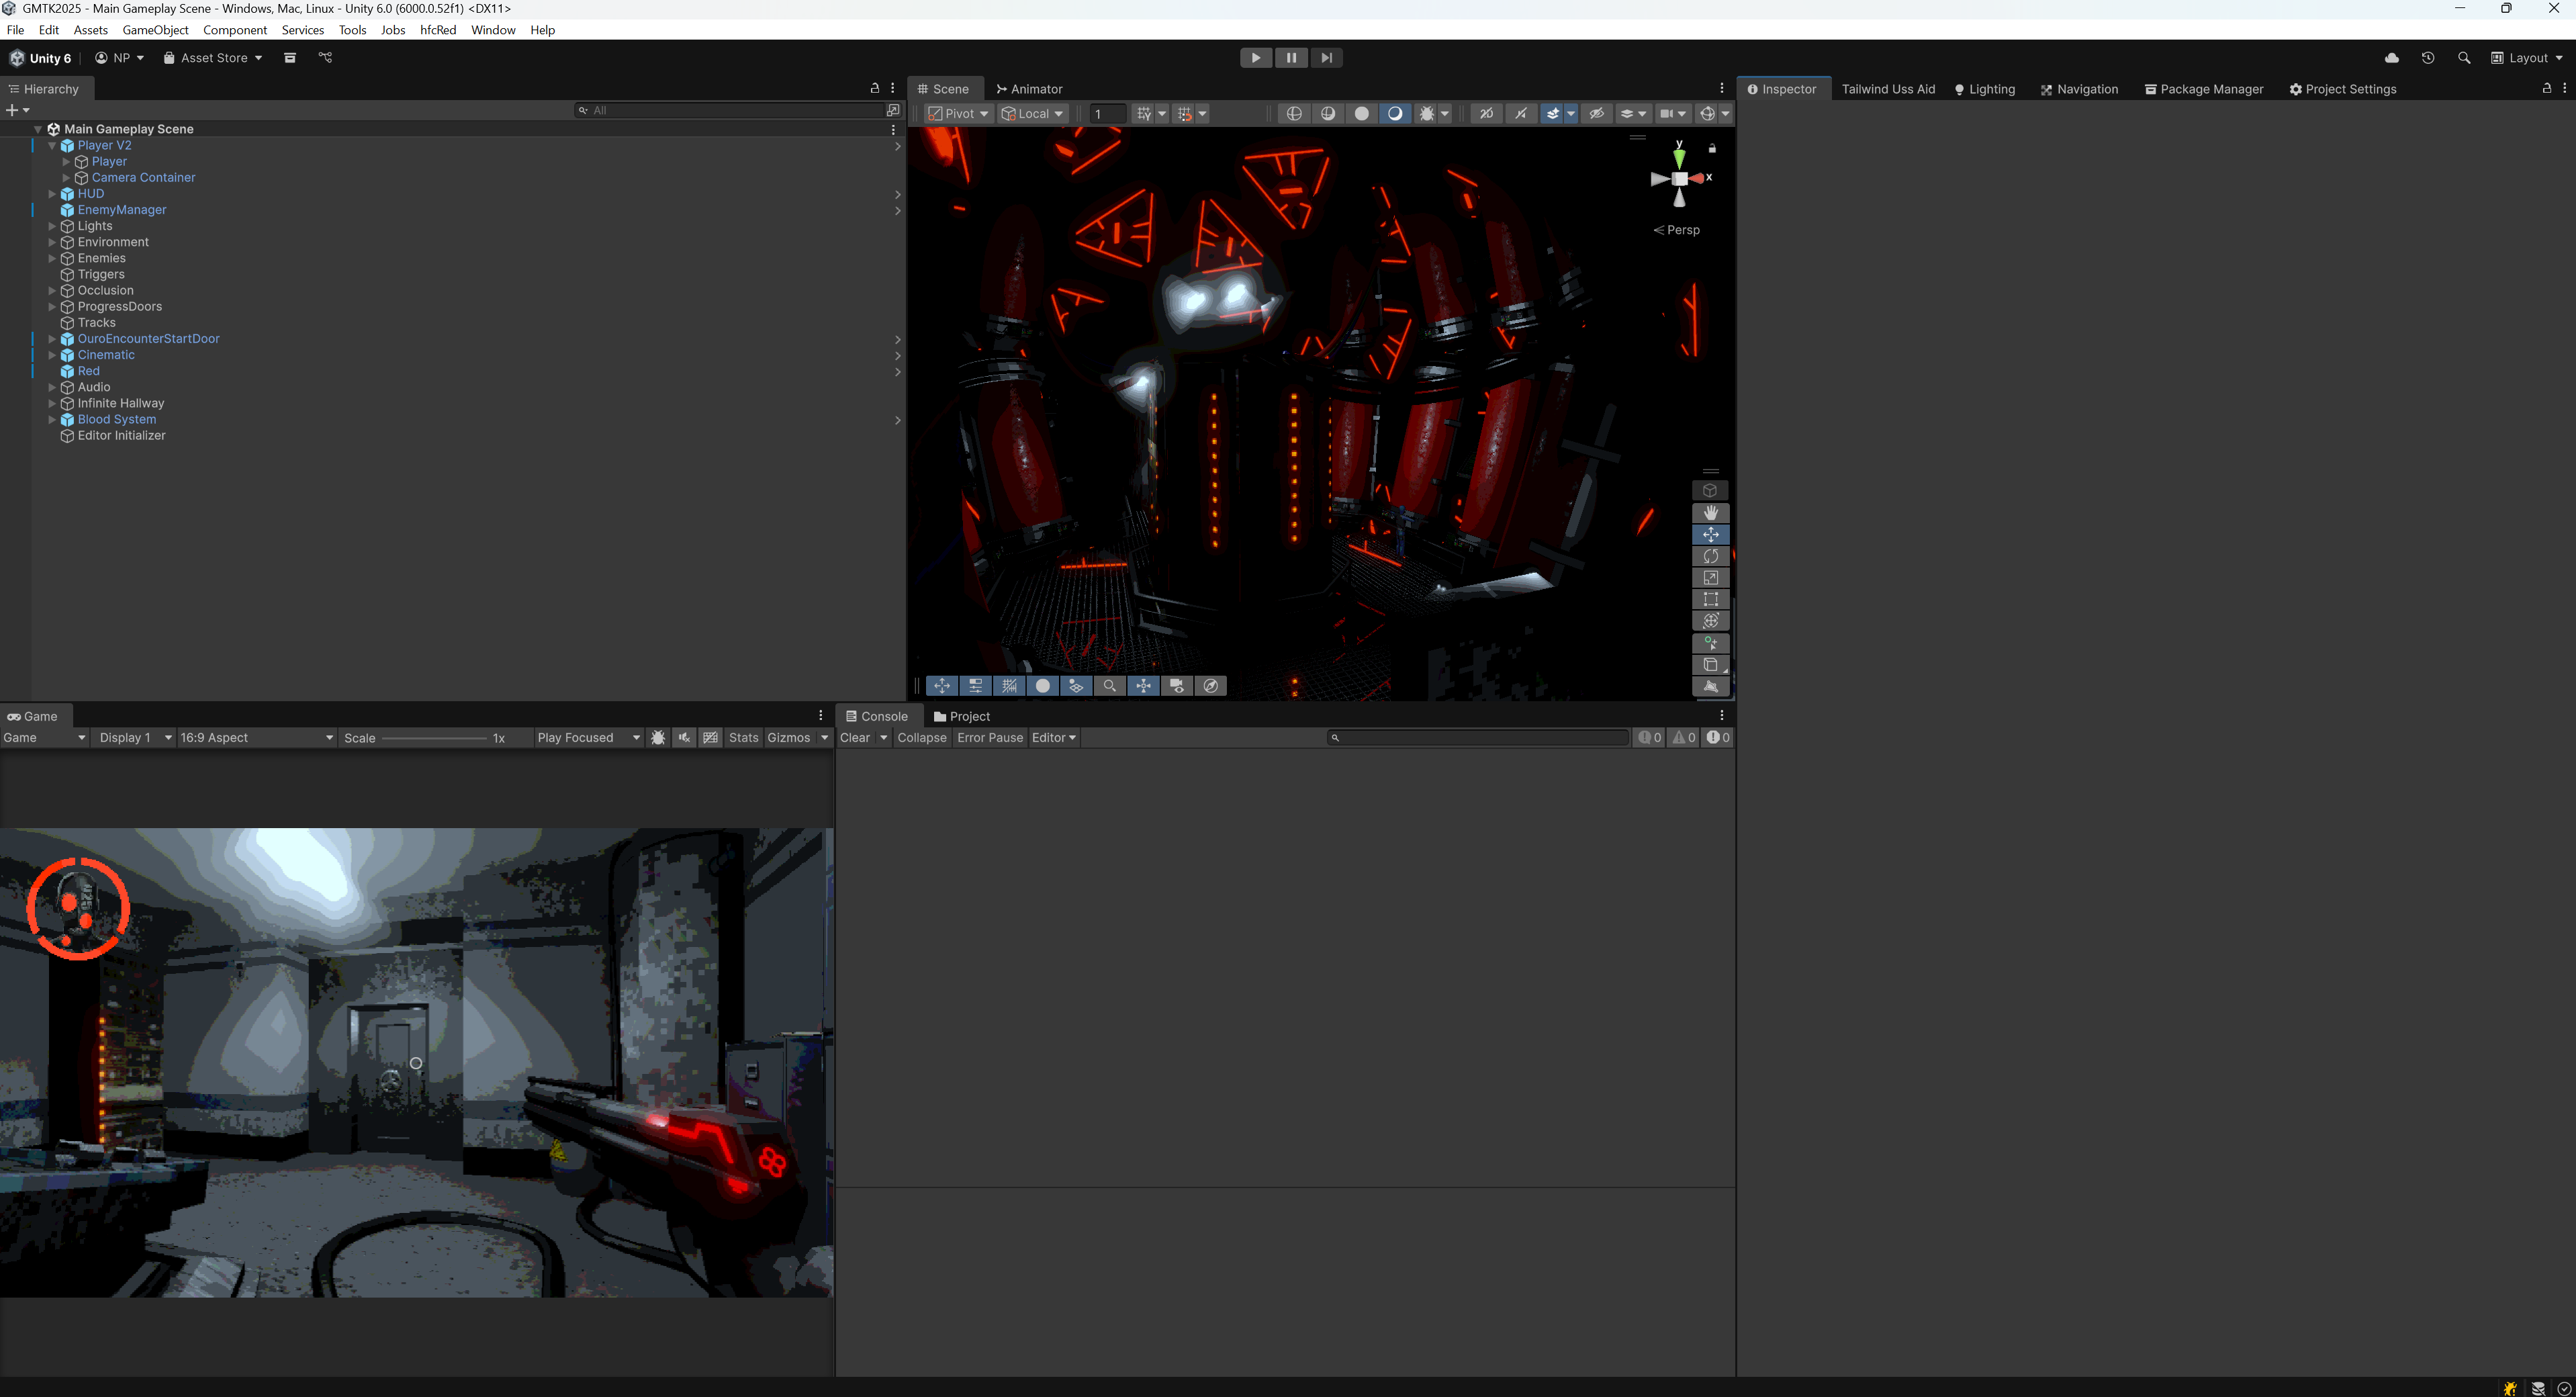Open the GameObject menu
This screenshot has height=1397, width=2576.
[x=155, y=30]
